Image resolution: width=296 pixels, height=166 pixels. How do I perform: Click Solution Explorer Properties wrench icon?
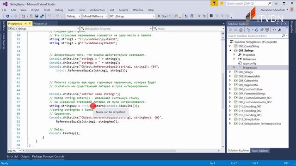pos(279,30)
